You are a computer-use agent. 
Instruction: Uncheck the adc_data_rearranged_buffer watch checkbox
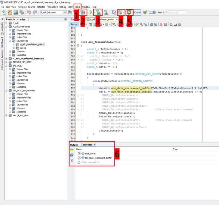pos(79,158)
